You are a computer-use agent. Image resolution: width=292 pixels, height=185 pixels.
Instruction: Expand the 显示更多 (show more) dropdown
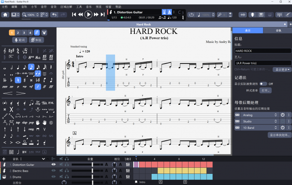click(x=283, y=70)
